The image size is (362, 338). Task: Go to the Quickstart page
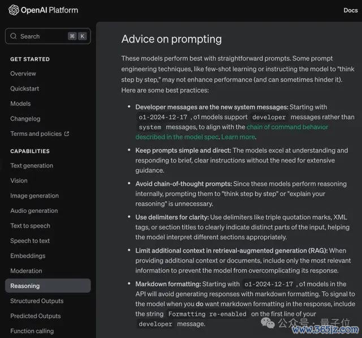click(x=24, y=88)
